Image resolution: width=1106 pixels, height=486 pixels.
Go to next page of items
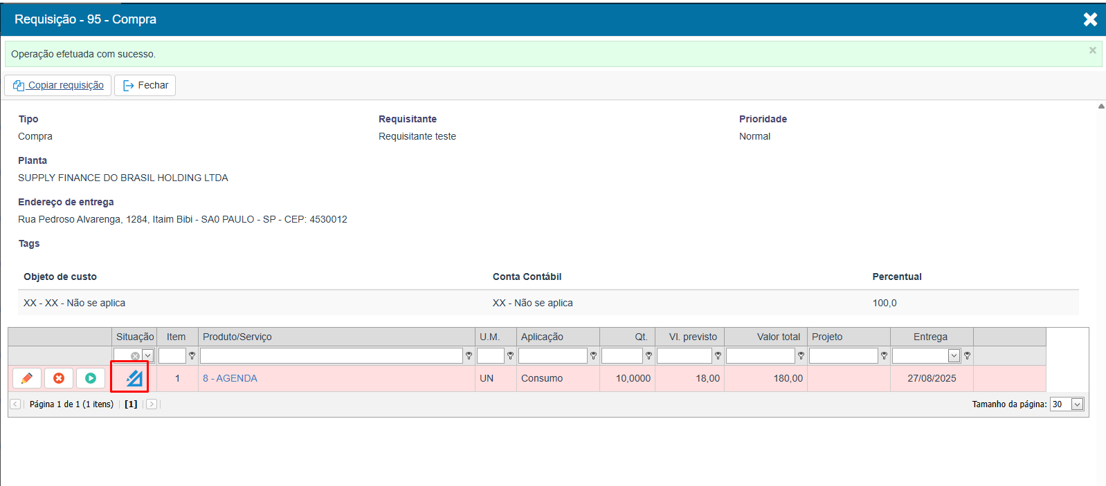(152, 404)
